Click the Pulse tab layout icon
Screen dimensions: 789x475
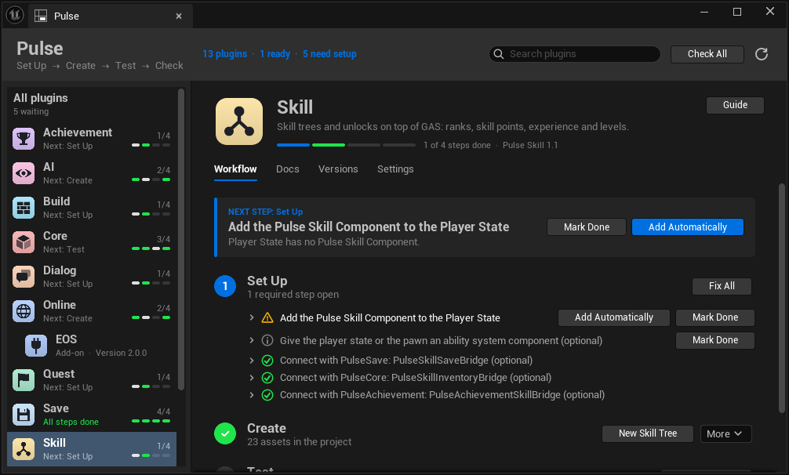[x=41, y=16]
